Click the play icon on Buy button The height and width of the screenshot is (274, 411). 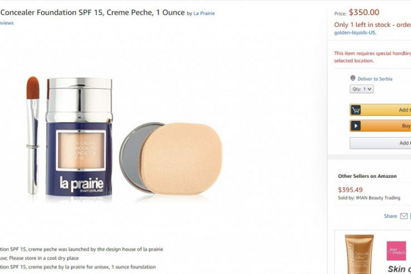(356, 126)
